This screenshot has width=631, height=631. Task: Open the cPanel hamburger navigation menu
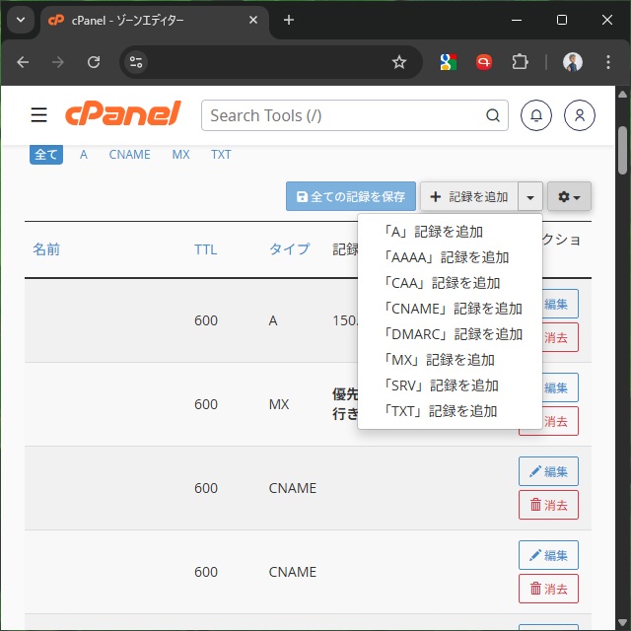38,115
